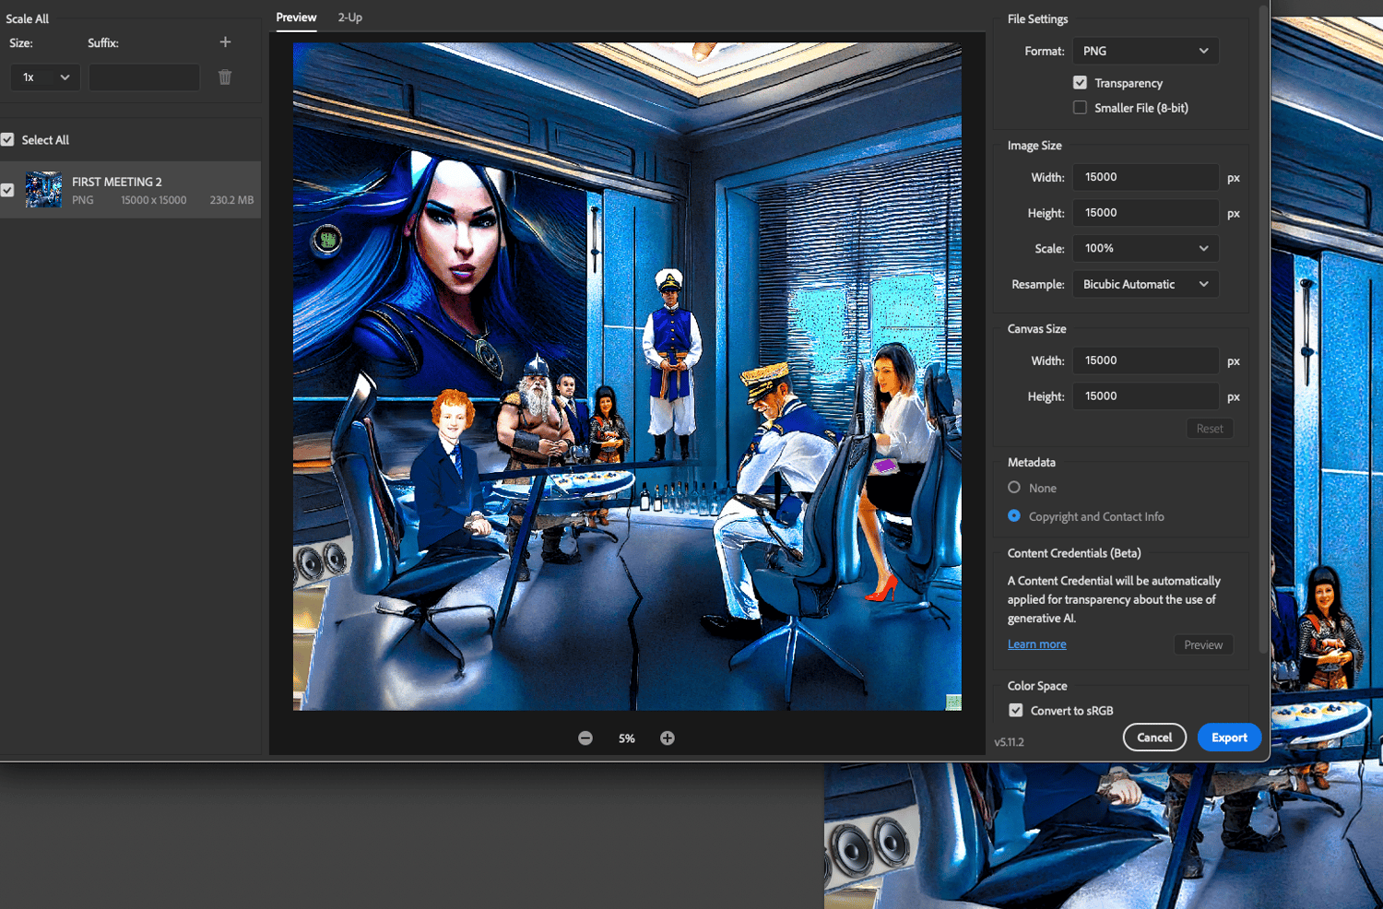Image resolution: width=1383 pixels, height=909 pixels.
Task: Enable Smaller File (8-bit) option
Action: [x=1080, y=108]
